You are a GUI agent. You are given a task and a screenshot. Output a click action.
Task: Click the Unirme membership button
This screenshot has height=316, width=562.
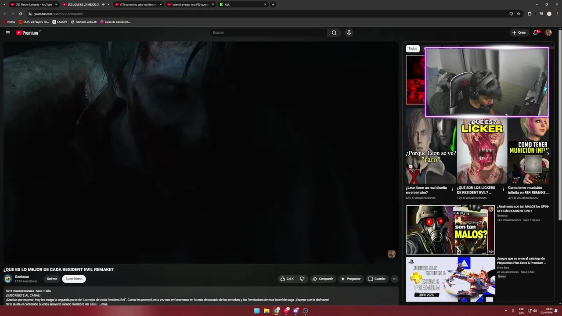tap(52, 279)
